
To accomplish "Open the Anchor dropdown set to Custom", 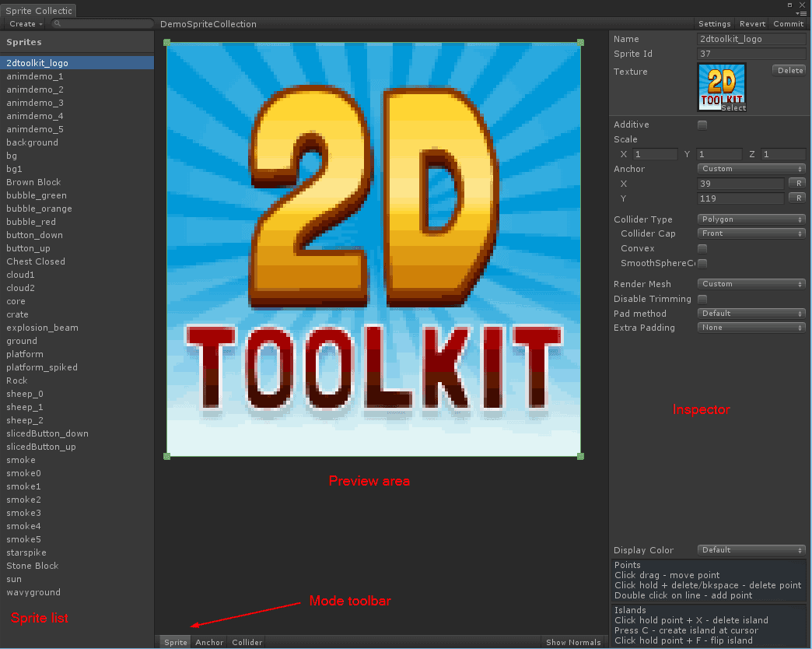I will coord(751,169).
